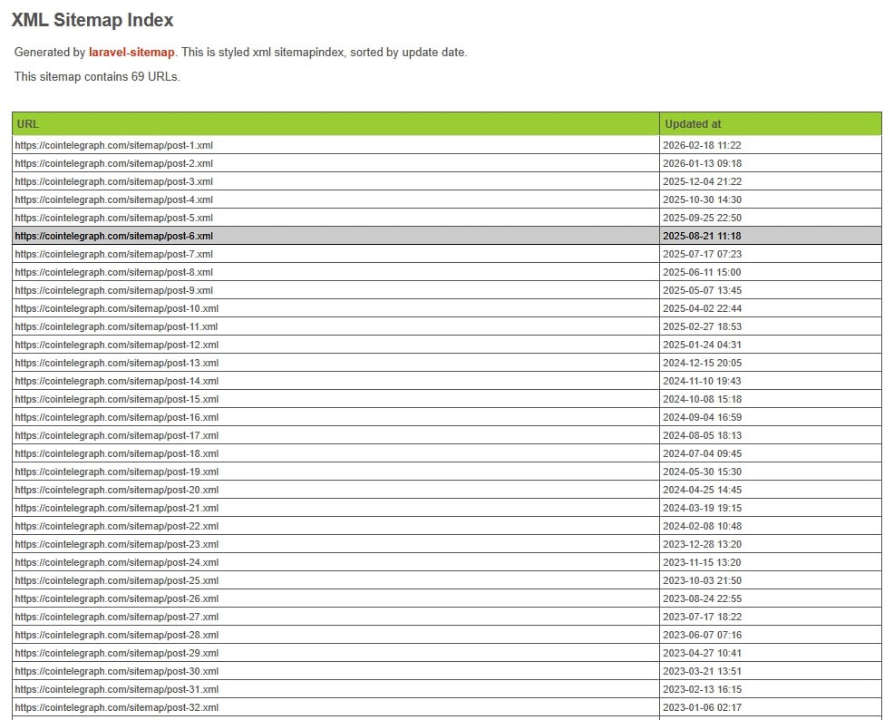Screen dimensions: 894x720
Task: Open the post-30.xml sitemap link
Action: [117, 671]
